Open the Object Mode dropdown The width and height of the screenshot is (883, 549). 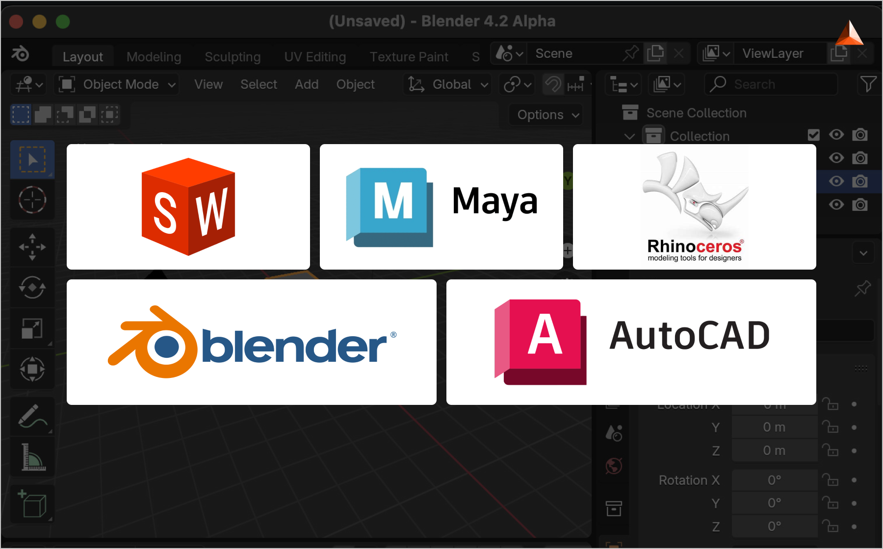pos(117,84)
